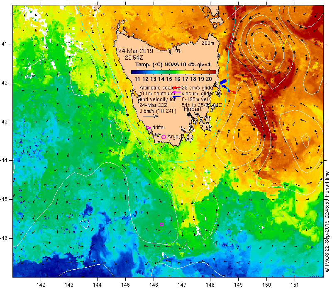Click the '0.5m/s (1kt 24h)' legend text

pyautogui.click(x=158, y=111)
